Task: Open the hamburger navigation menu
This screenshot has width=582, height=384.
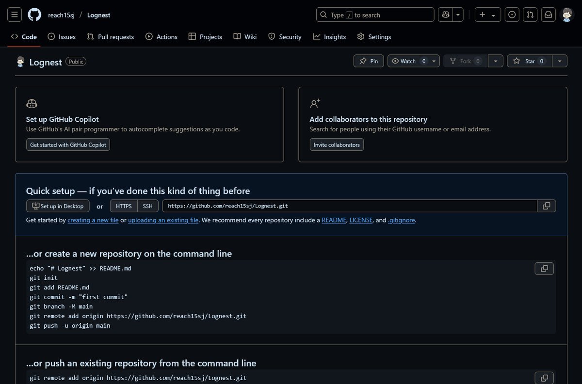Action: pyautogui.click(x=15, y=15)
